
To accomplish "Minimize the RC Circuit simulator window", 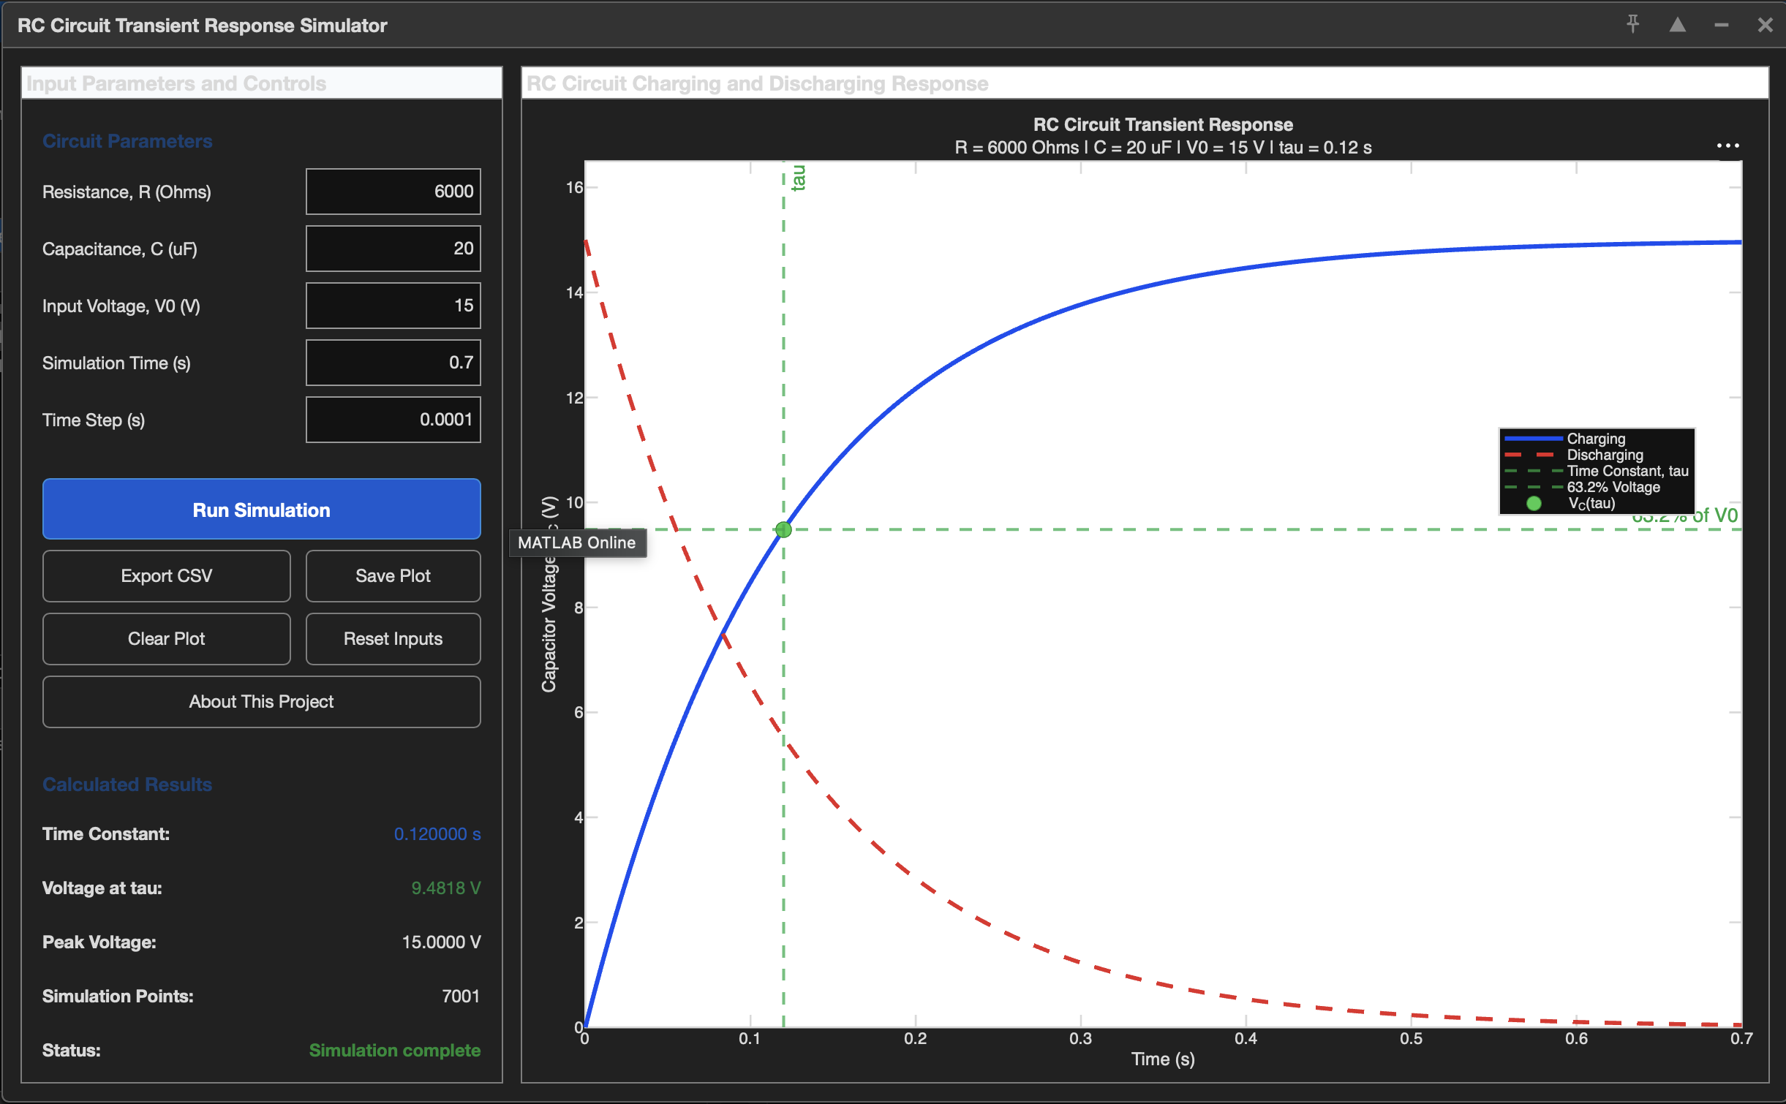I will pyautogui.click(x=1722, y=26).
